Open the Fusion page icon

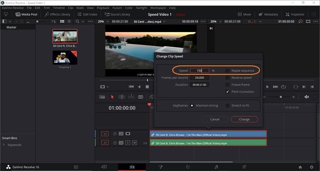pyautogui.click(x=160, y=167)
